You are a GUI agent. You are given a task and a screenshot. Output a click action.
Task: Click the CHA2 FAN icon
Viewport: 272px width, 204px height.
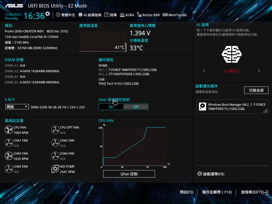(x=55, y=143)
